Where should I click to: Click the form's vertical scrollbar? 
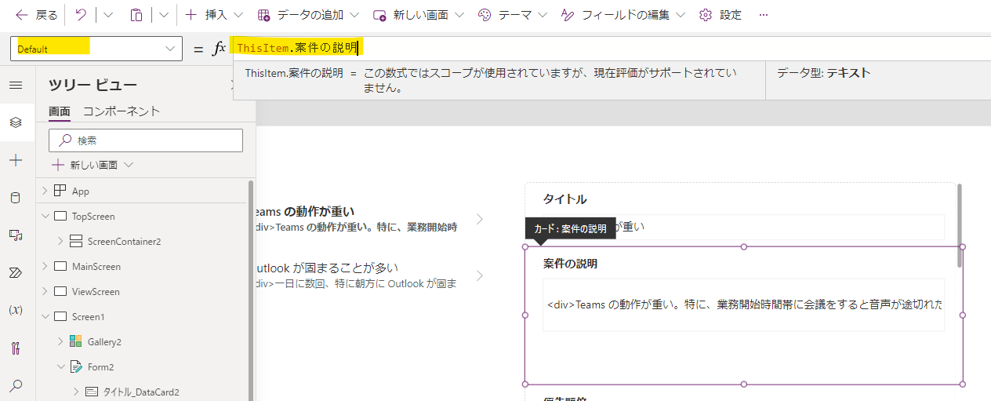click(x=960, y=225)
